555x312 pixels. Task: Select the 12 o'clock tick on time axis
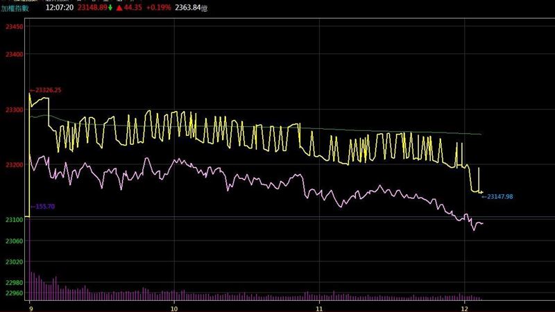[x=463, y=306]
